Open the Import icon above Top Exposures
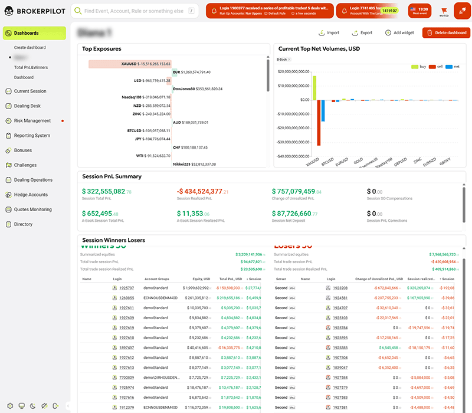This screenshot has width=472, height=413. click(x=323, y=33)
